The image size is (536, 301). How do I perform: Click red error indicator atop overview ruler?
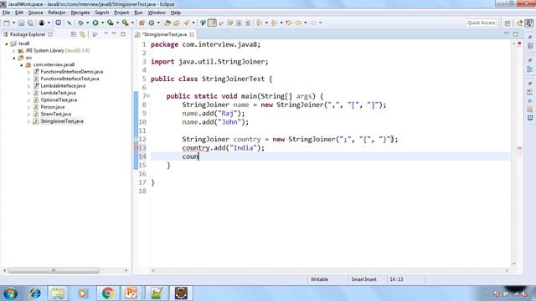point(519,43)
